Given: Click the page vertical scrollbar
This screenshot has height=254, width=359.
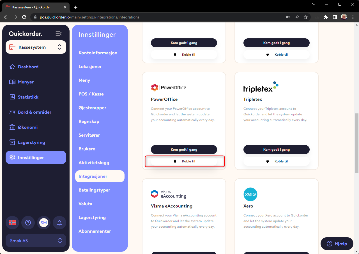Looking at the screenshot, I should [x=356, y=143].
